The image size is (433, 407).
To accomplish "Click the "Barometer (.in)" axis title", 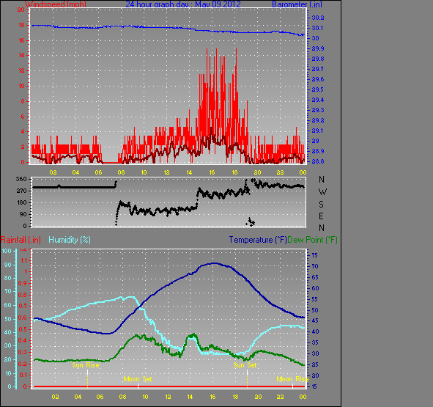I will (x=297, y=4).
